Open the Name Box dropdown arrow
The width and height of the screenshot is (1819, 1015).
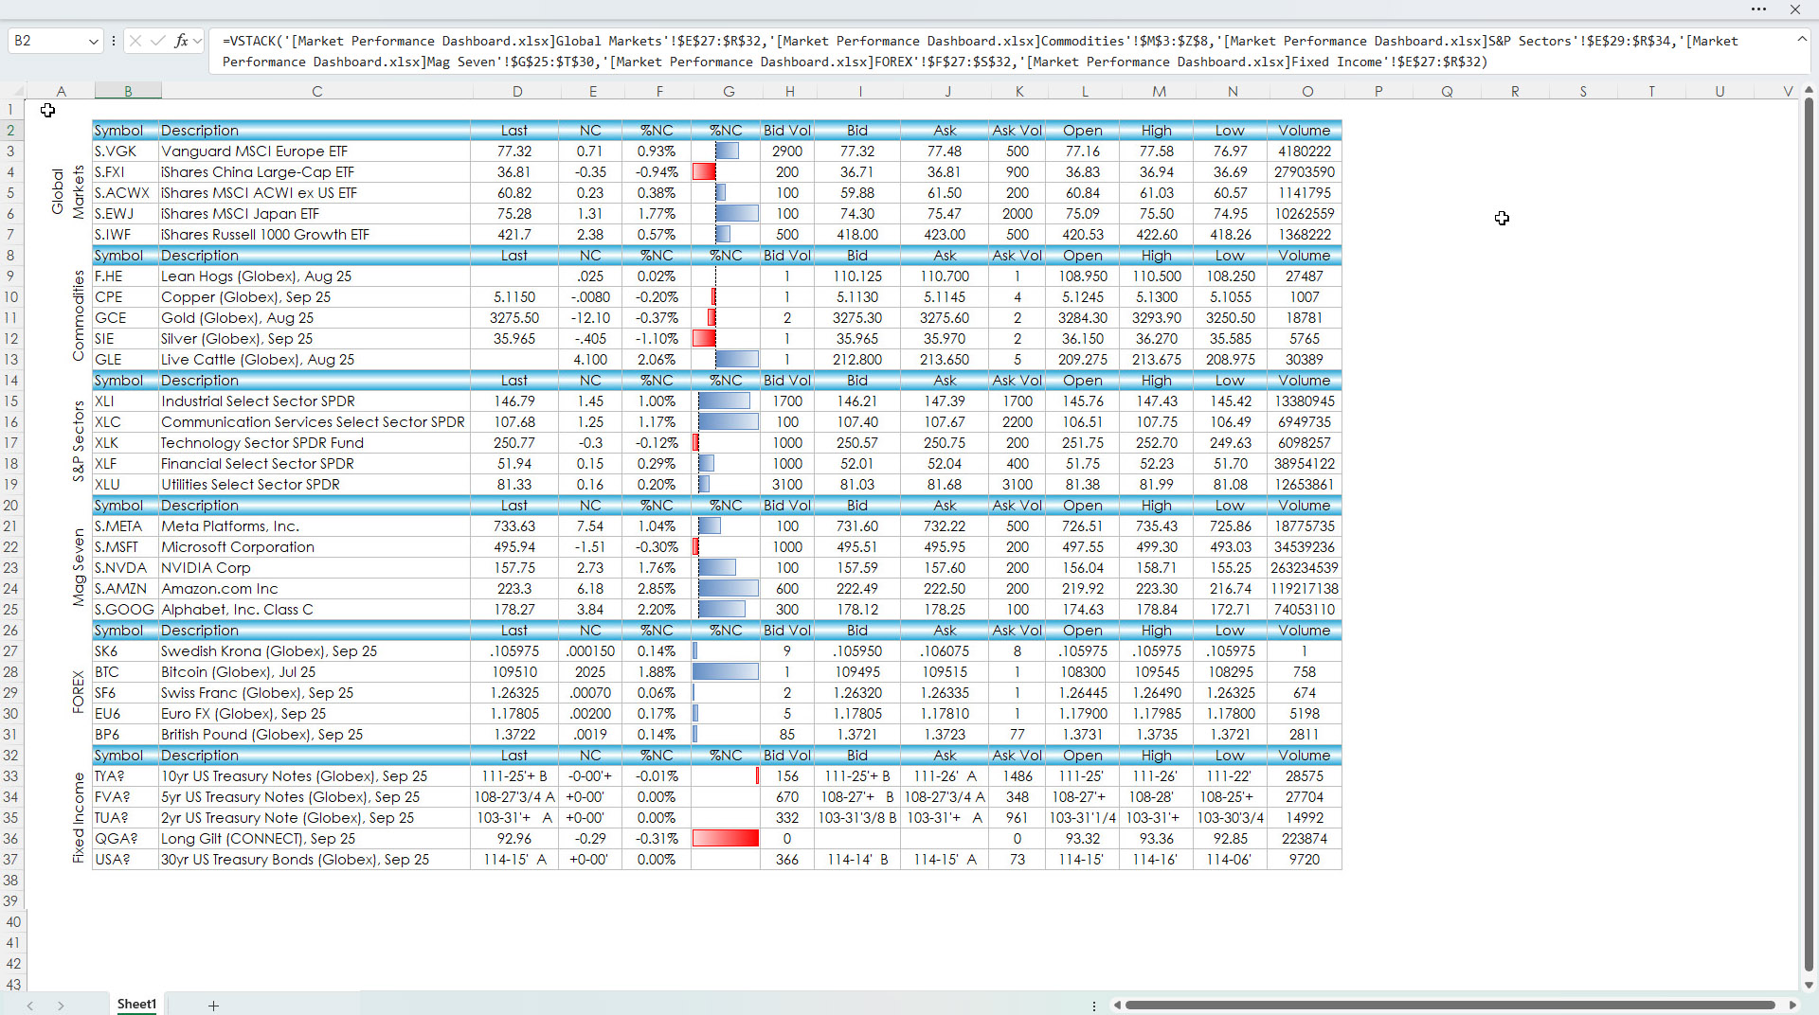click(93, 41)
